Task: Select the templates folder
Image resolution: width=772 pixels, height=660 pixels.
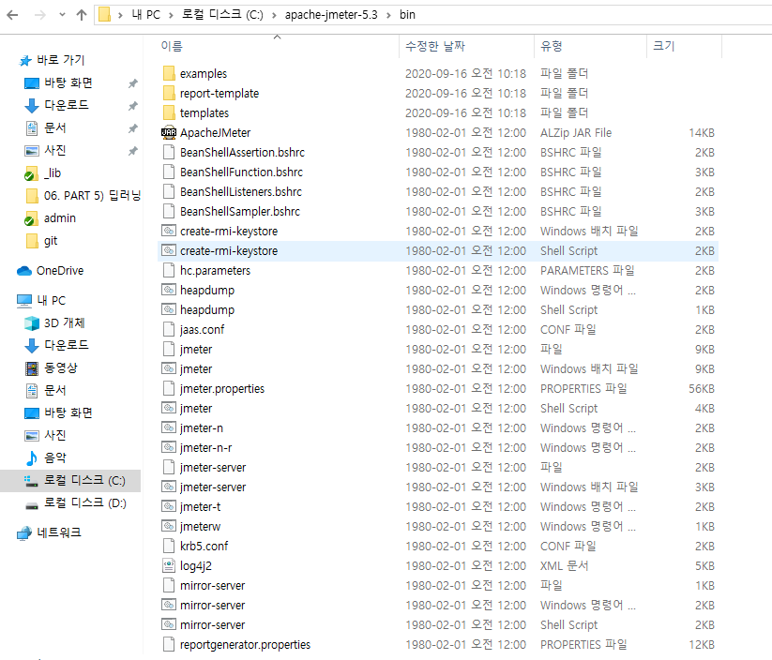Action: click(x=438, y=113)
